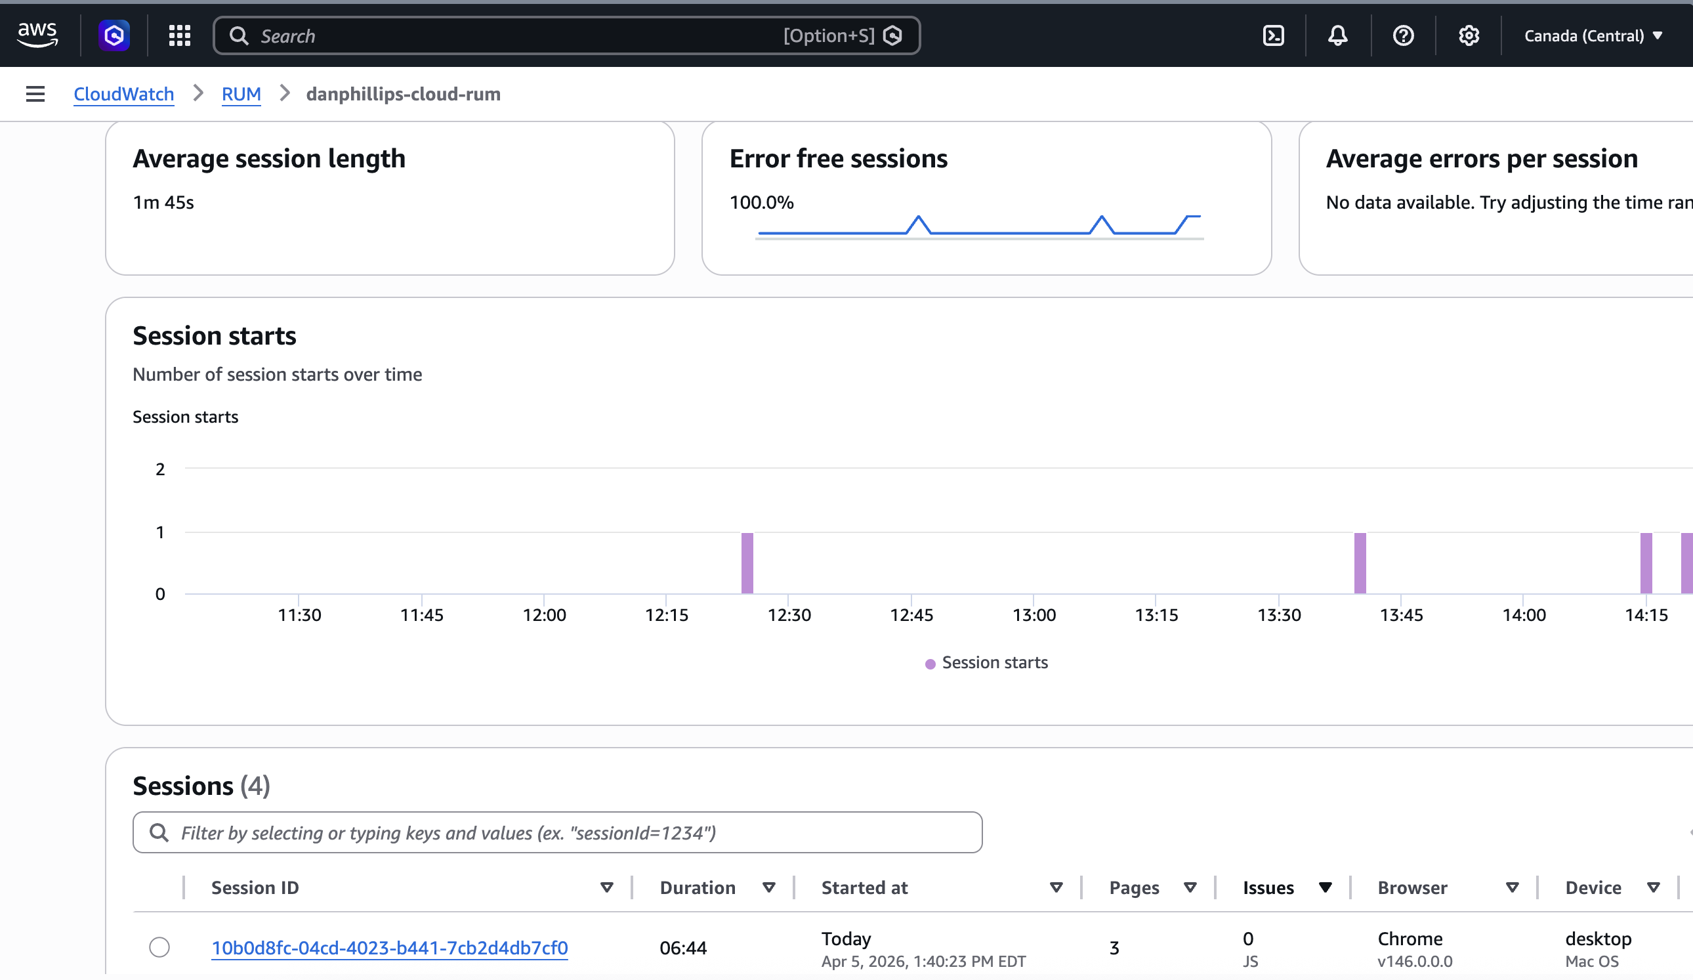Screen dimensions: 1693x980
Task: Open the hamburger navigation menu
Action: pyautogui.click(x=34, y=94)
